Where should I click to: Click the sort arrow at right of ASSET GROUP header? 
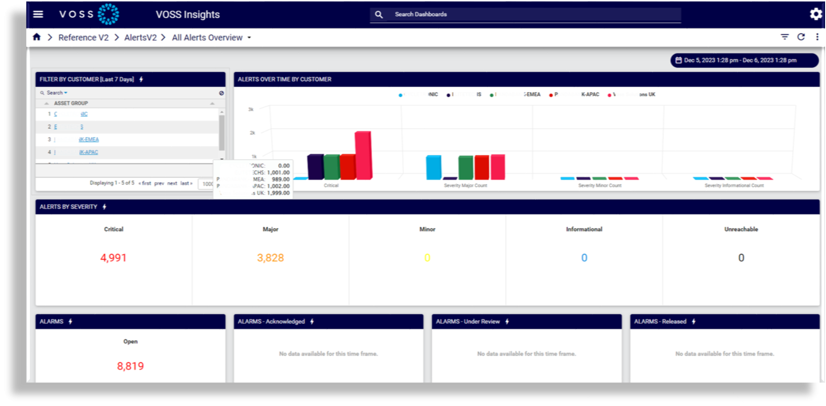pos(212,103)
